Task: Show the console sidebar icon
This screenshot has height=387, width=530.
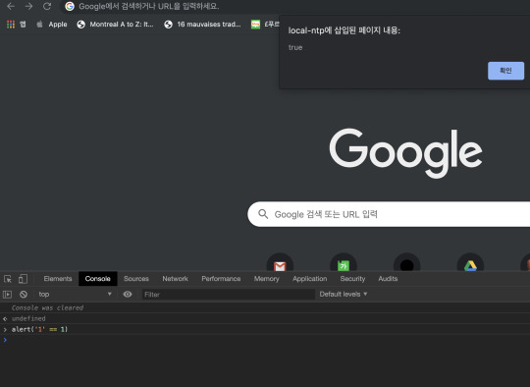Action: [7, 295]
